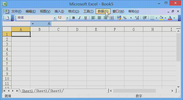Apply Currency style icon
Viewport: 183px width, 100px height.
(x=119, y=18)
